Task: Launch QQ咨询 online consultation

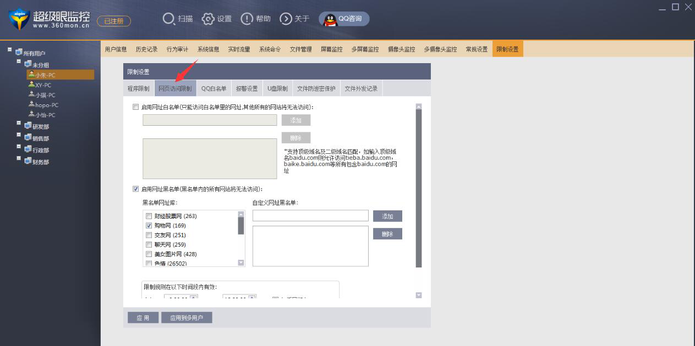Action: click(x=343, y=18)
